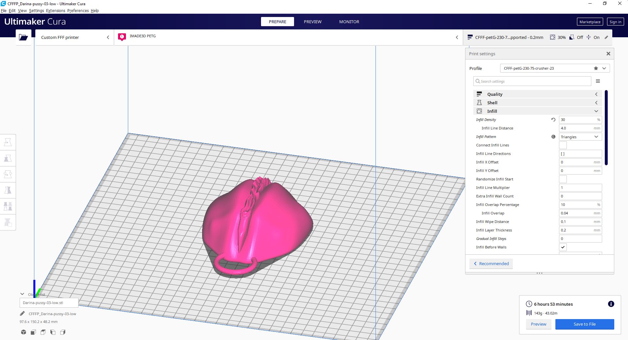Click the Sign in button

pos(615,22)
